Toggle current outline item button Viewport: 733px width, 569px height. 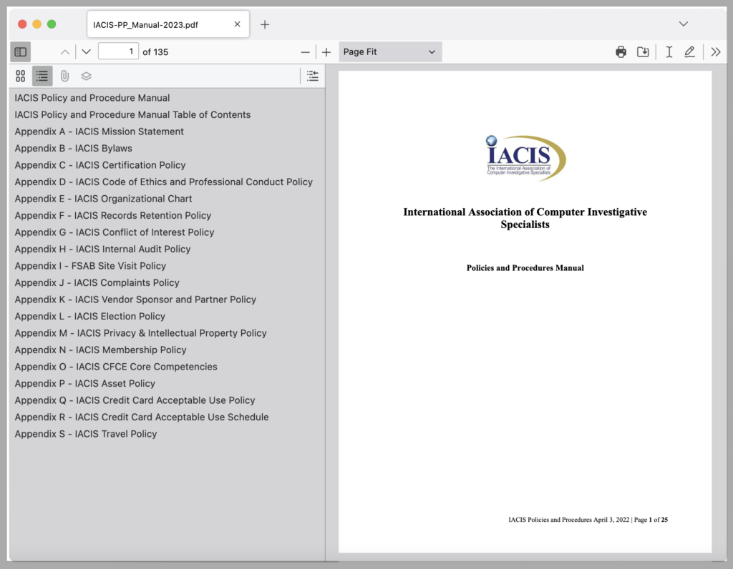313,76
